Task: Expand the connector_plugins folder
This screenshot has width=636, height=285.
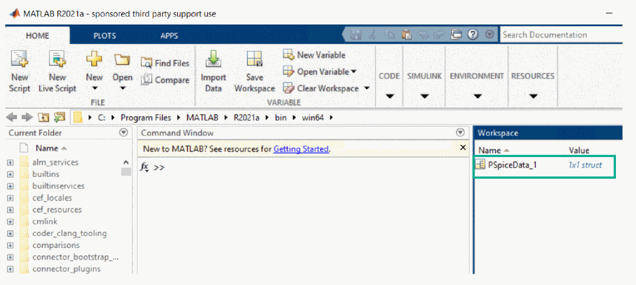Action: 11,269
